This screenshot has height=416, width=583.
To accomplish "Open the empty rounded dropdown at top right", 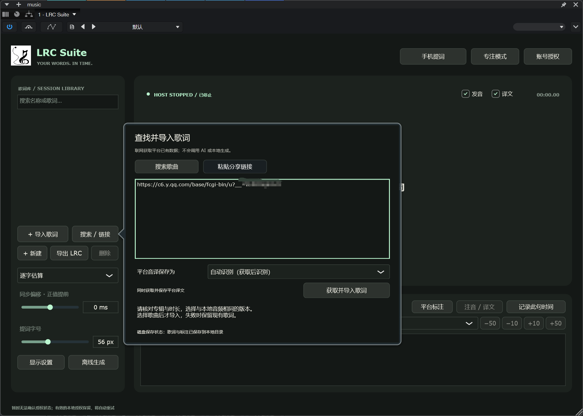I will (539, 27).
